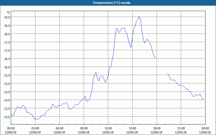Click the 17,5 y-axis value
This screenshot has width=216, height=135.
pyautogui.click(x=7, y=42)
